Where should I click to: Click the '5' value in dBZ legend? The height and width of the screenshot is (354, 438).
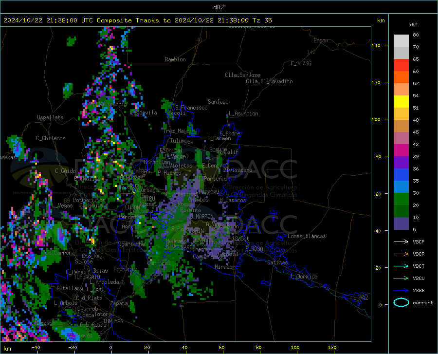point(414,229)
